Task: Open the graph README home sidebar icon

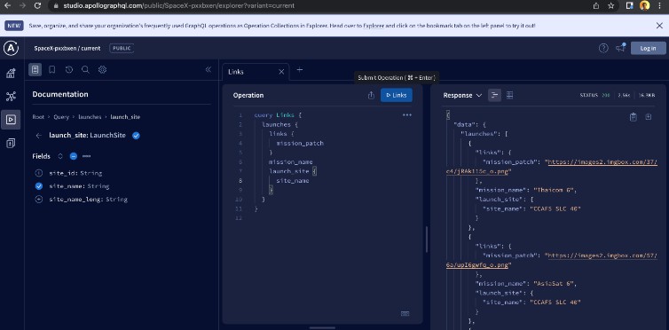Action: tap(12, 74)
